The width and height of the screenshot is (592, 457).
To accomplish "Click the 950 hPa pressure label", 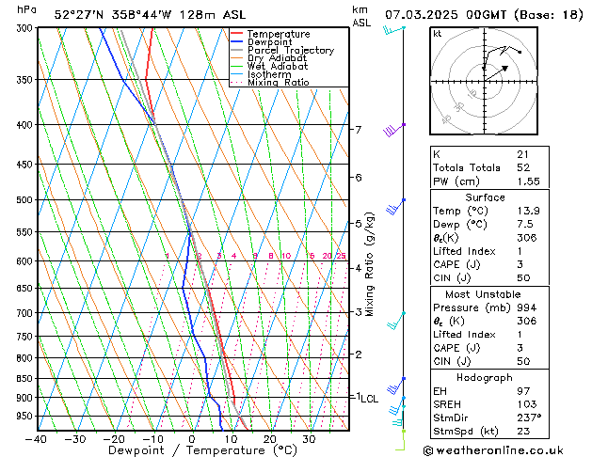I will (x=26, y=417).
